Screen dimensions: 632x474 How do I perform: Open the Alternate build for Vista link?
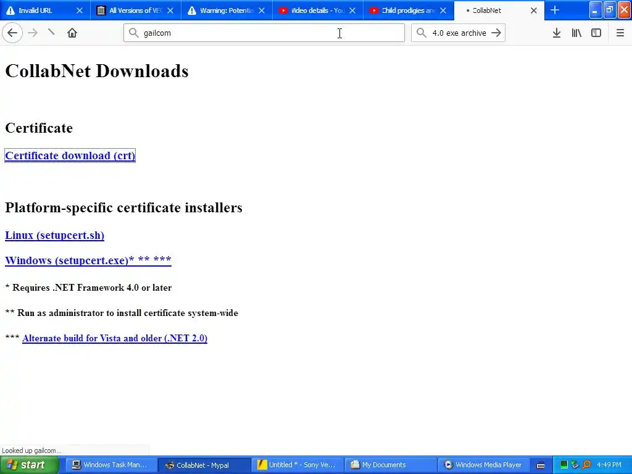click(x=115, y=338)
